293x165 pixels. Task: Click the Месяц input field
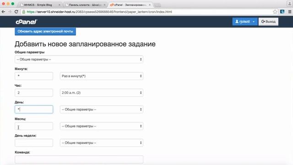coord(34,126)
